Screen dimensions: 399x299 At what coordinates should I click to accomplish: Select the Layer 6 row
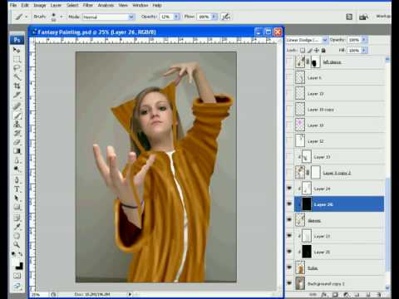[x=339, y=78]
